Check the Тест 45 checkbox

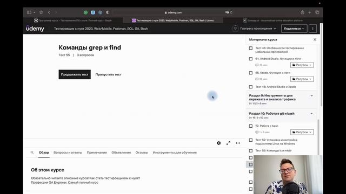[x=251, y=48]
